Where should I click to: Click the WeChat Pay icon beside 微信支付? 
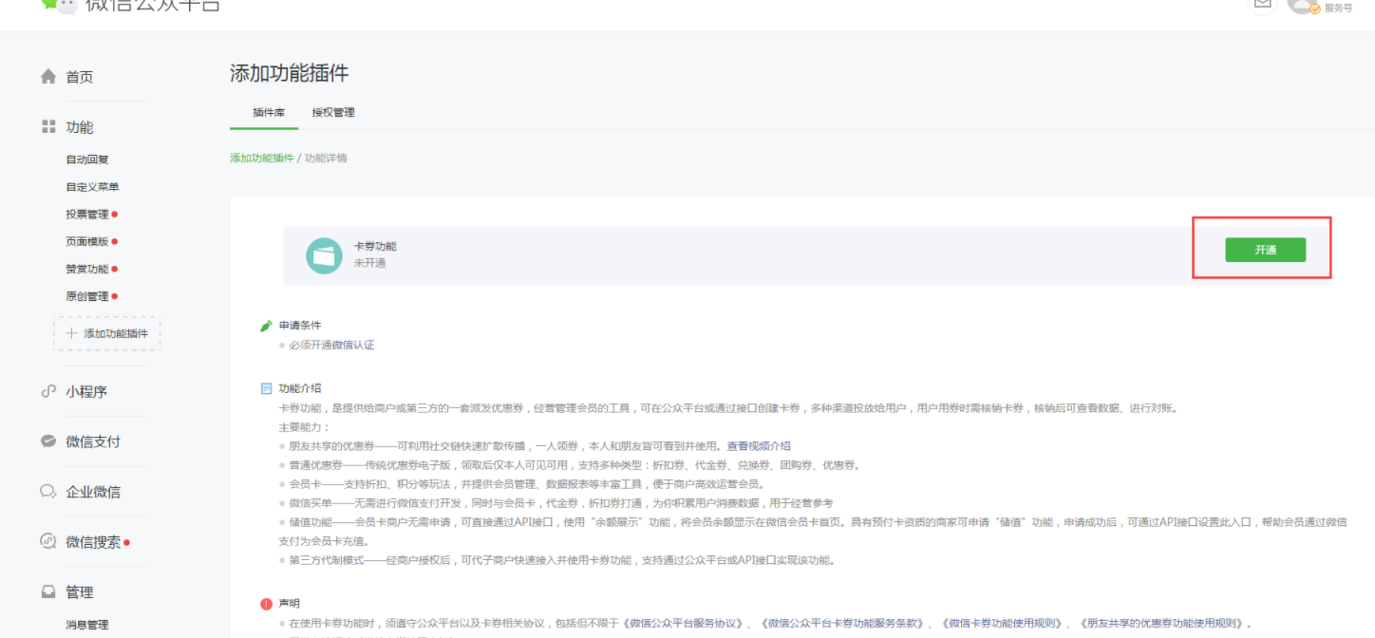pos(48,441)
